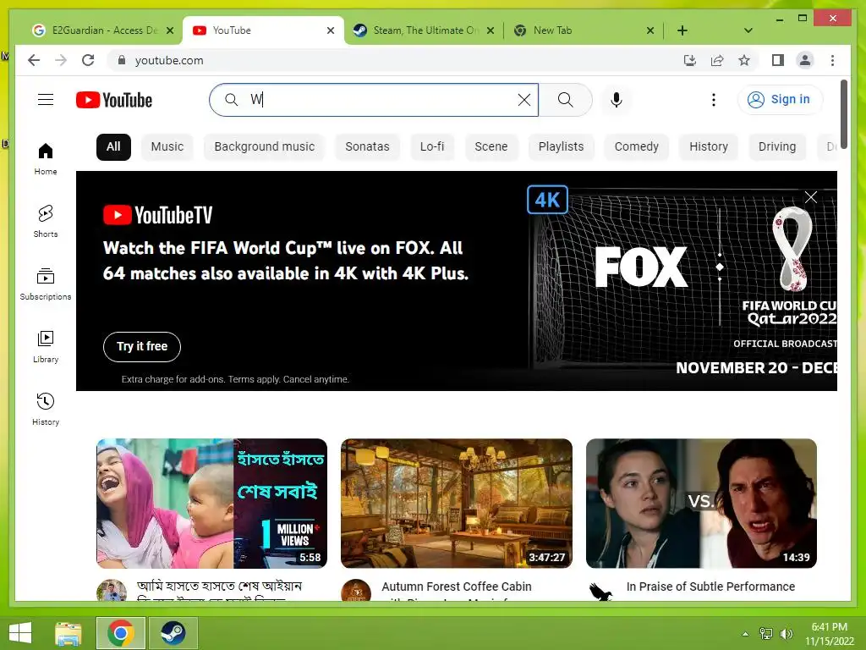Viewport: 866px width, 650px height.
Task: Open Library in the sidebar
Action: [x=46, y=346]
